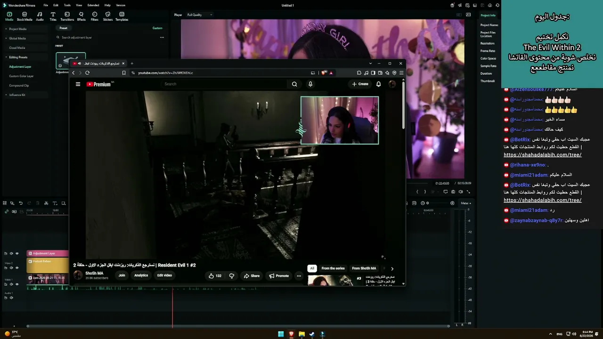Click Join on the ShoSh MA channel
Image resolution: width=603 pixels, height=339 pixels.
pos(122,275)
